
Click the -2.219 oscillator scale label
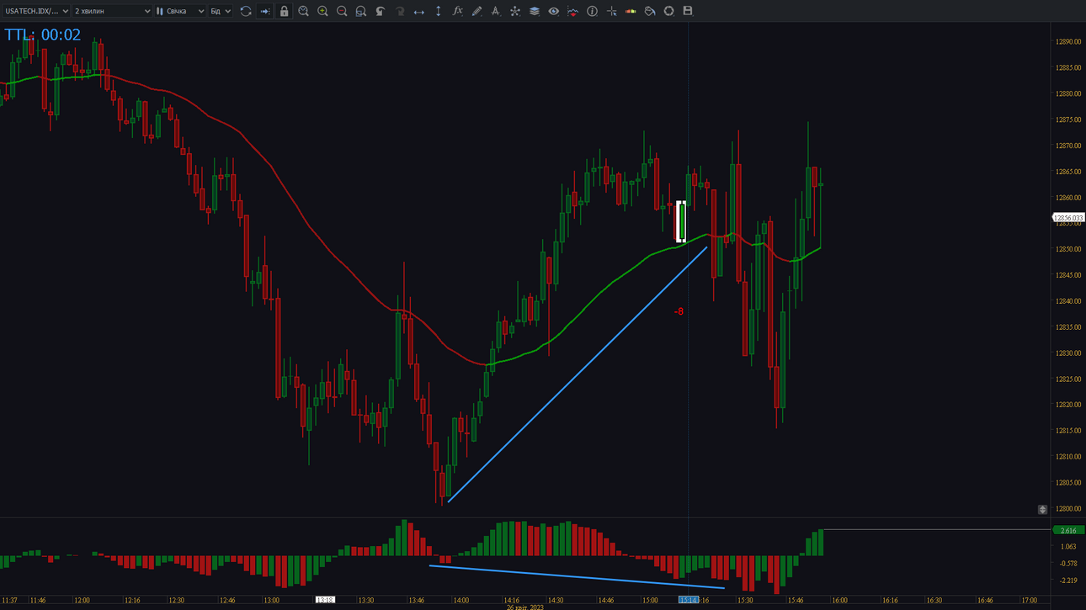click(1067, 581)
